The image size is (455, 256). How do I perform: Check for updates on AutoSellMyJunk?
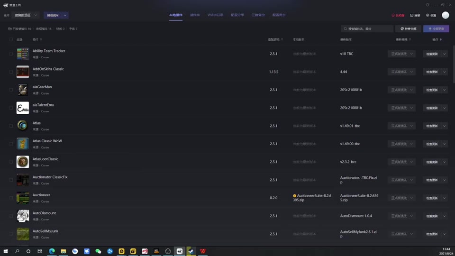[x=432, y=234]
